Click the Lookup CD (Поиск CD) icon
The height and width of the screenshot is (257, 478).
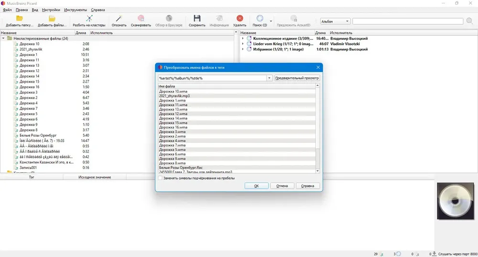(x=260, y=19)
